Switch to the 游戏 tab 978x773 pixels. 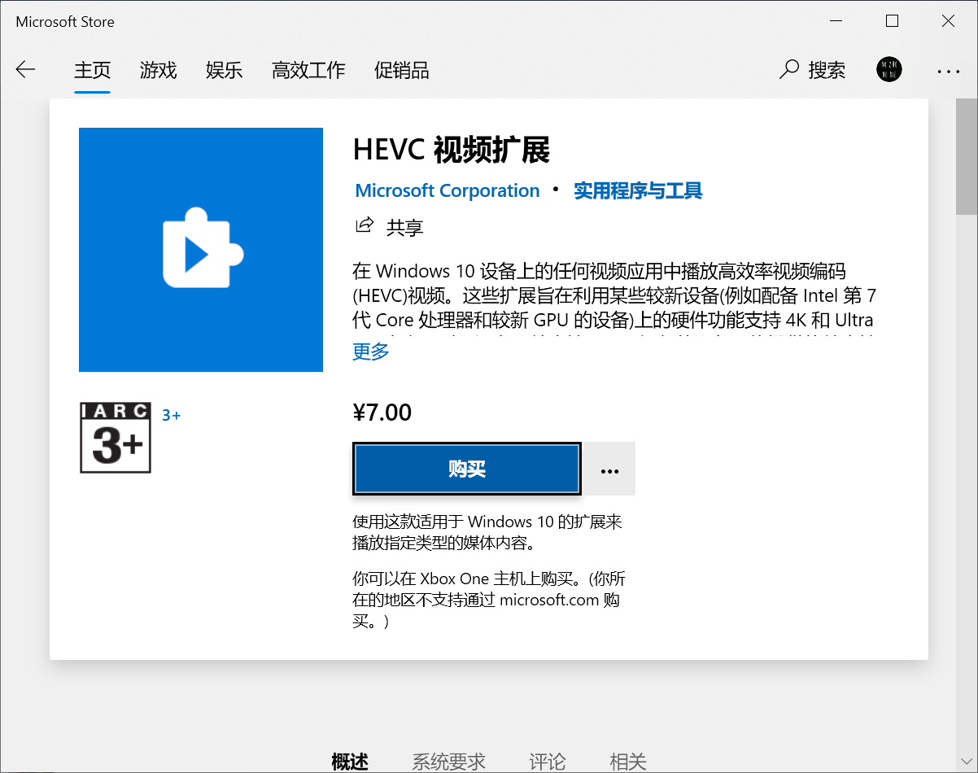[158, 71]
